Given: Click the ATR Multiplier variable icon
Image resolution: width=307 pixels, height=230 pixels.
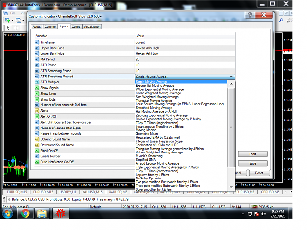Looking at the screenshot, I should point(37,82).
